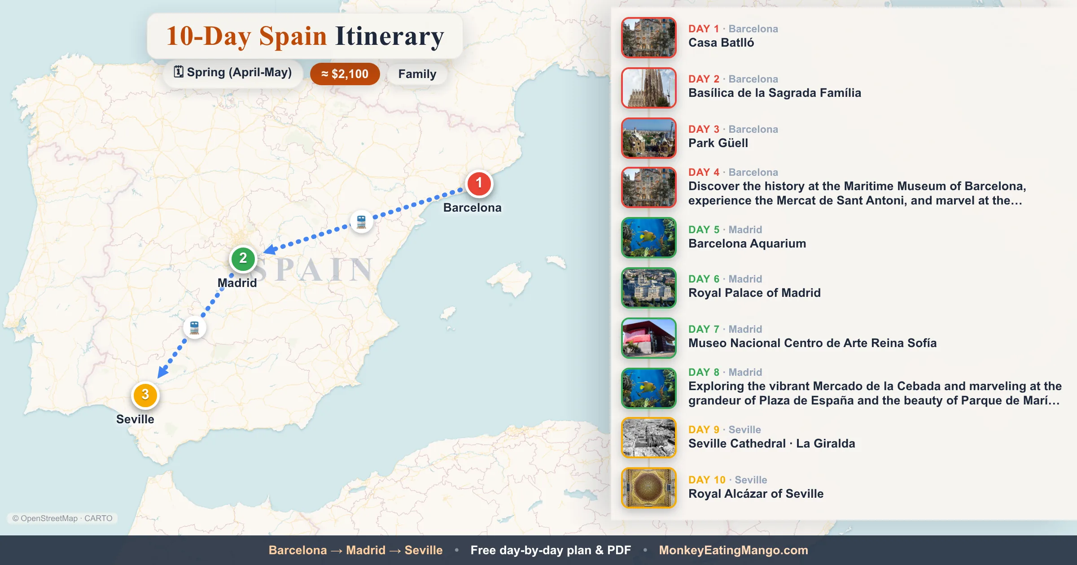This screenshot has width=1077, height=565.
Task: Open Day 2 Sagrada Família thumbnail
Action: pyautogui.click(x=648, y=87)
